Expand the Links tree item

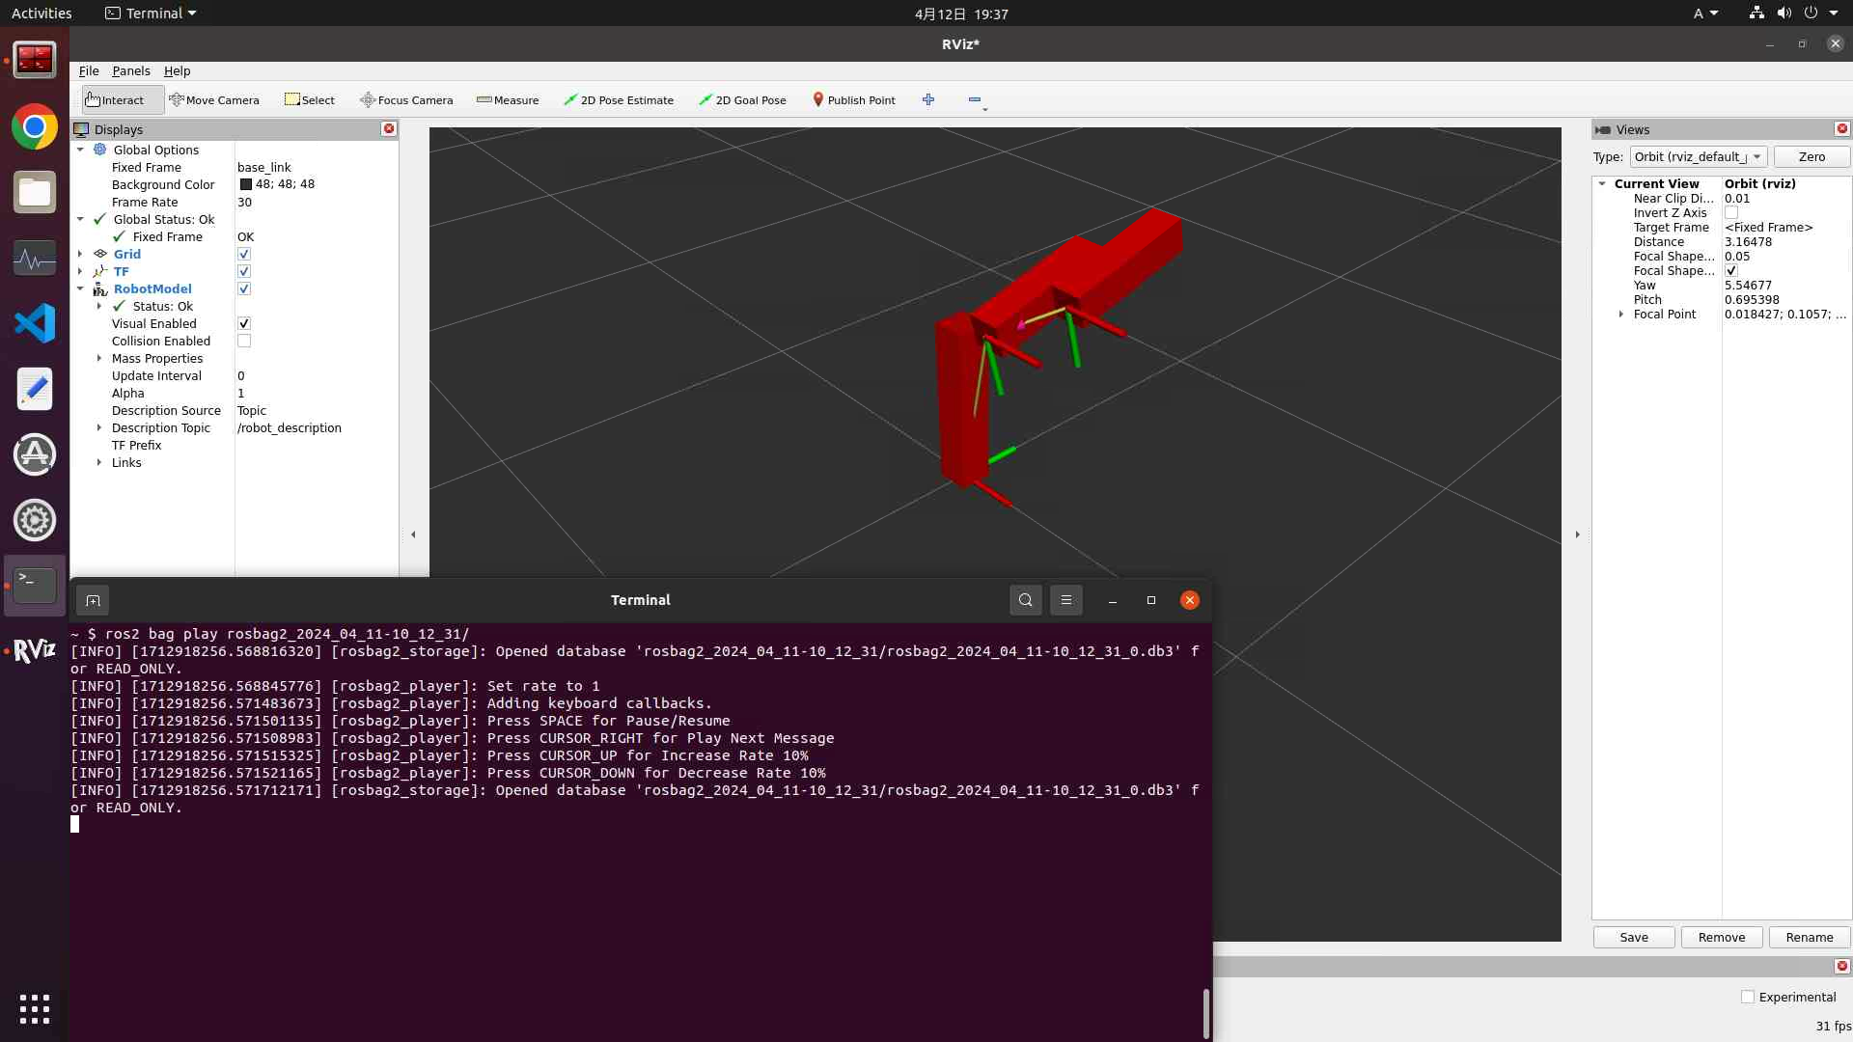(x=99, y=463)
